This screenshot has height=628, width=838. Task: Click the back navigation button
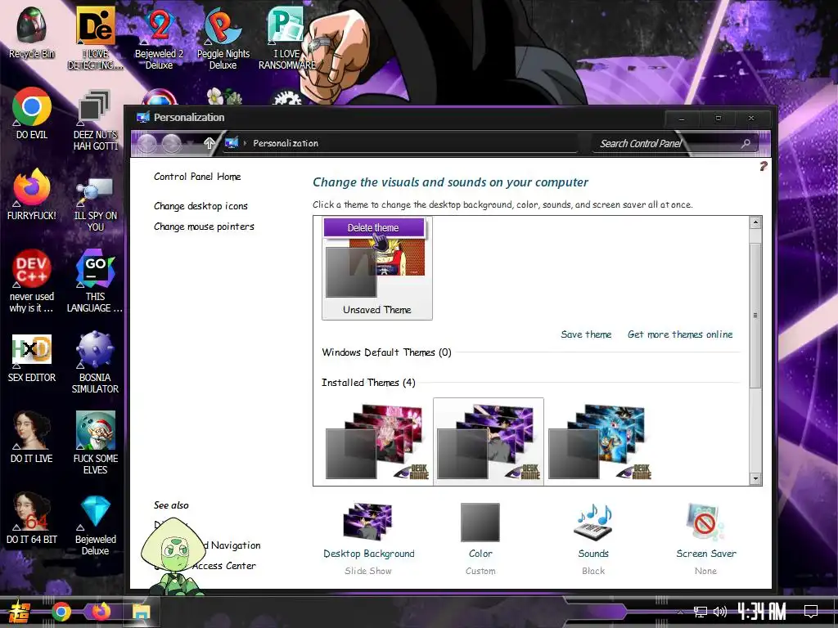pyautogui.click(x=147, y=143)
